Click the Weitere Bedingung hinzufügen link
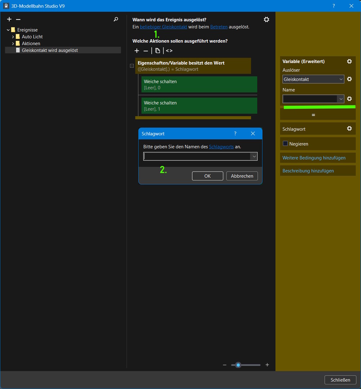The image size is (361, 389). coord(314,158)
